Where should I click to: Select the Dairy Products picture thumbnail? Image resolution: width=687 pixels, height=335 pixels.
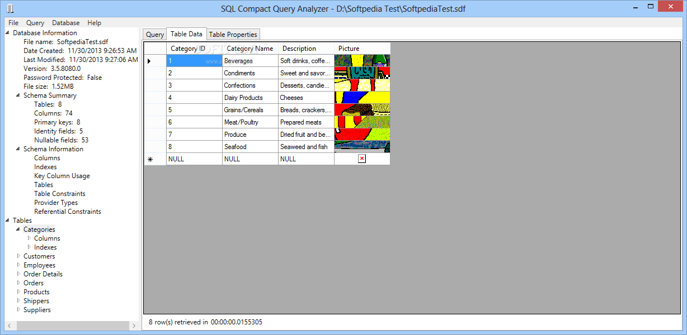click(x=362, y=98)
